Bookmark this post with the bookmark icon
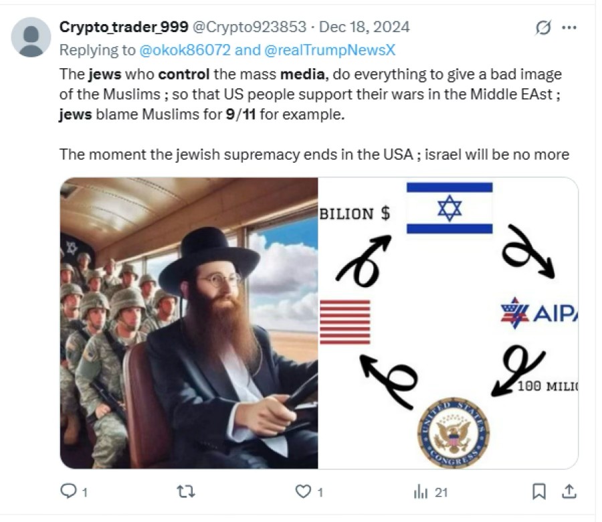Image resolution: width=602 pixels, height=522 pixels. tap(539, 491)
